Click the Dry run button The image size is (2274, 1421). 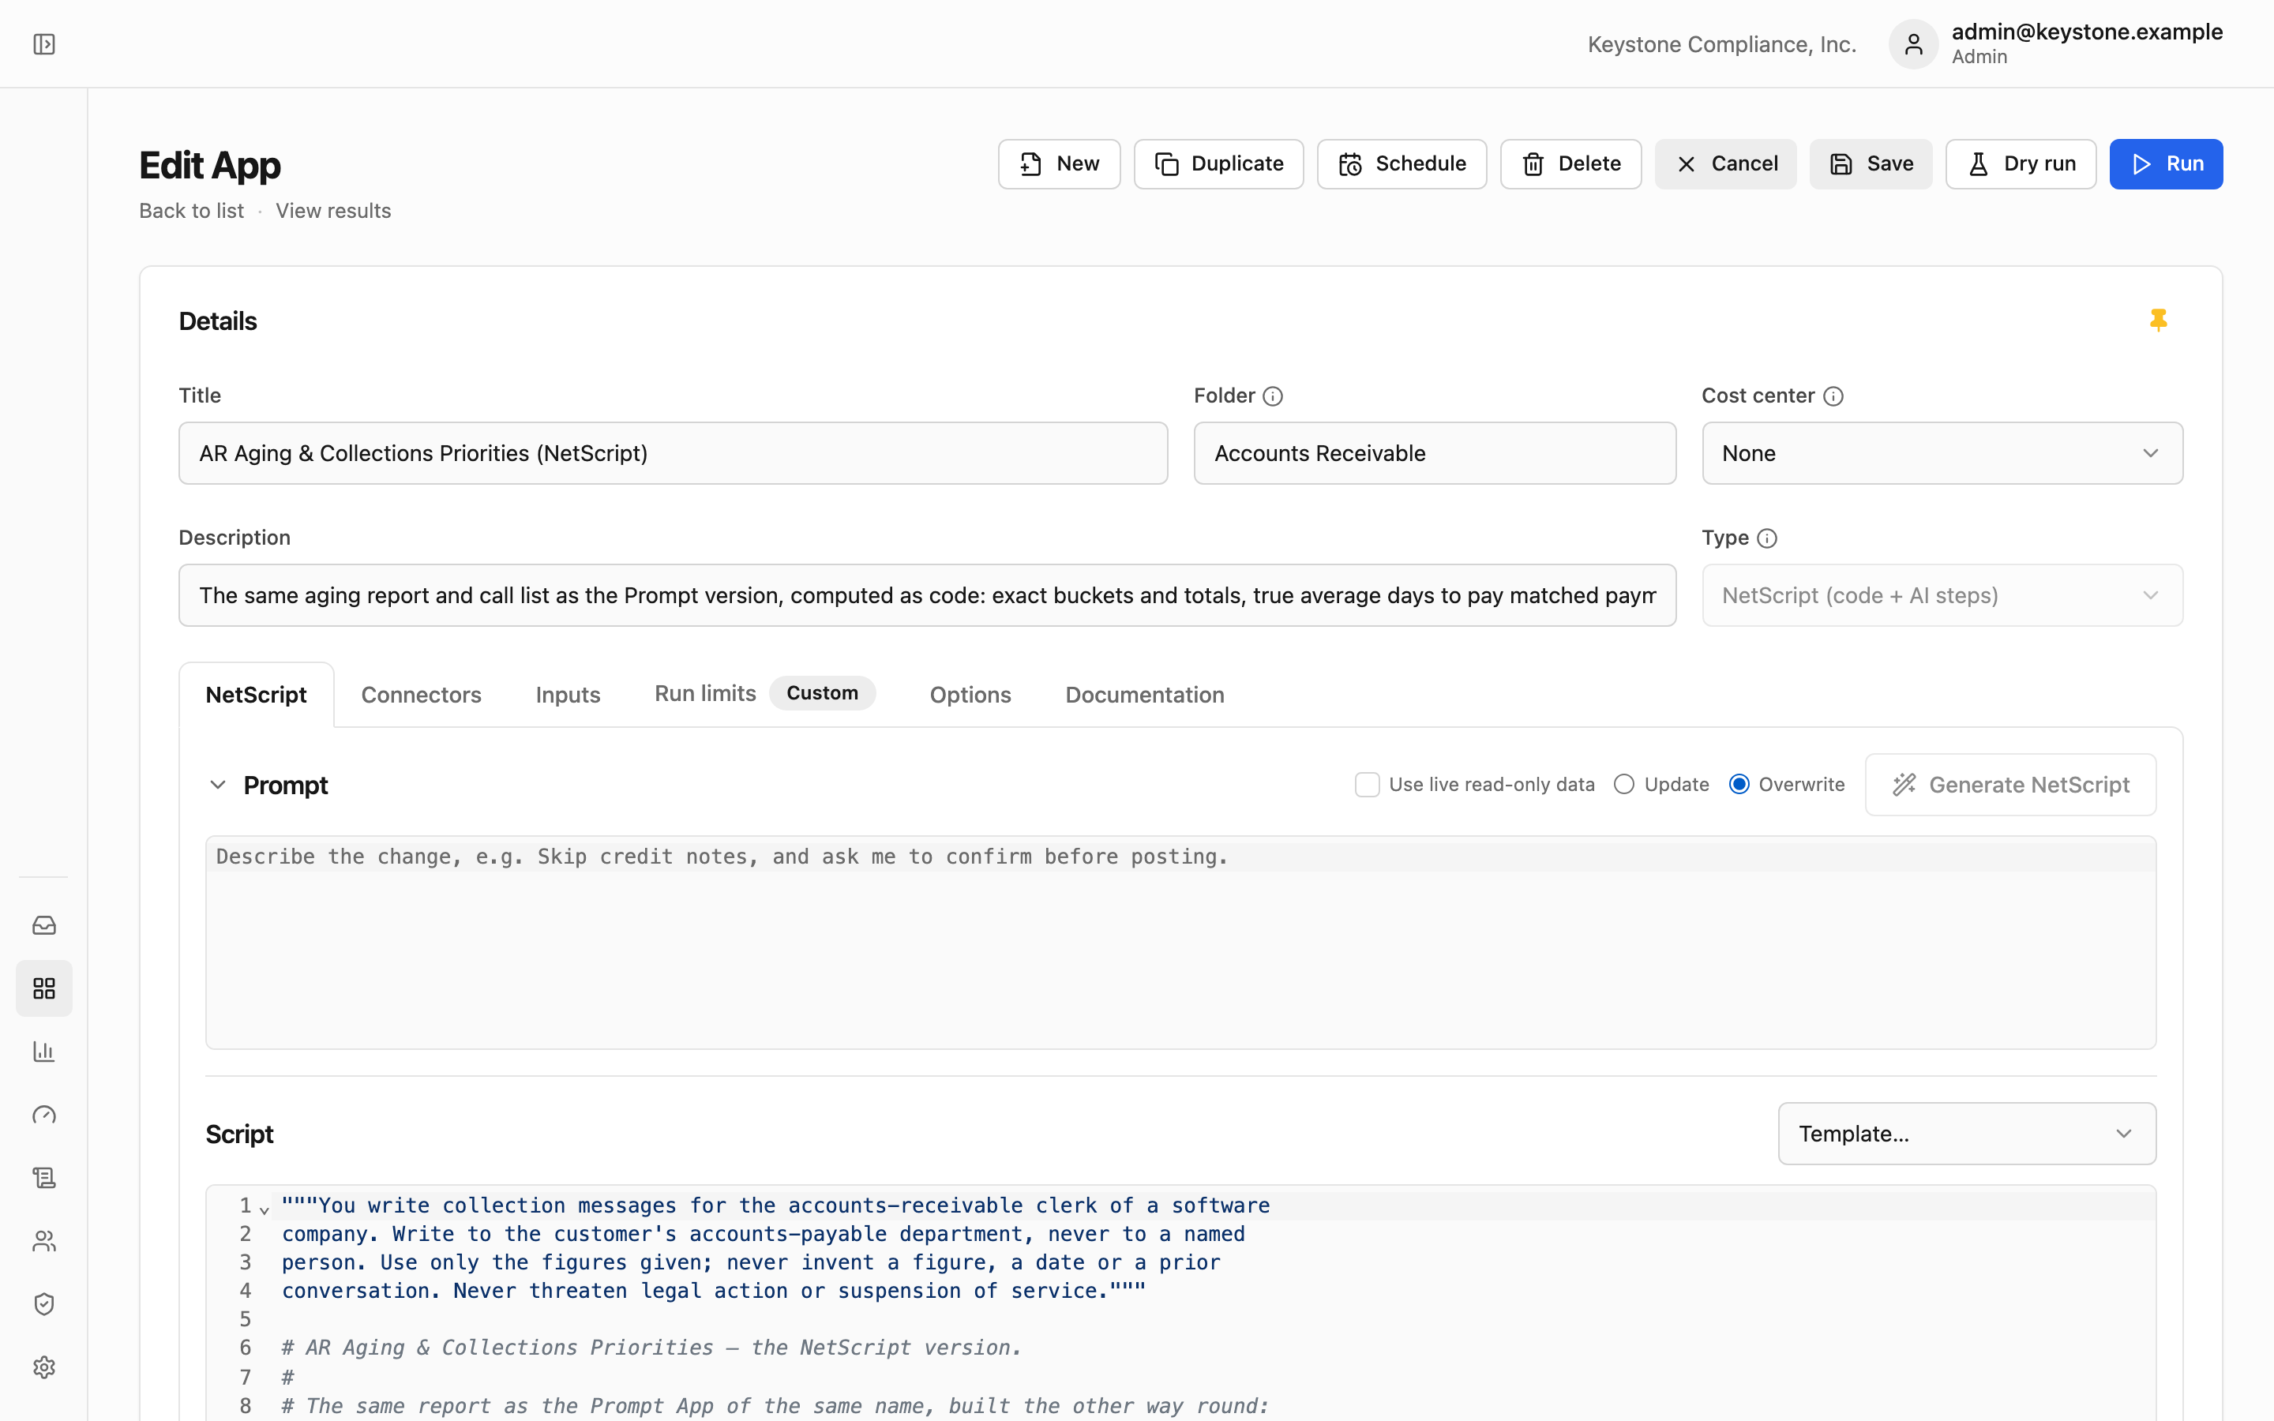(2021, 164)
